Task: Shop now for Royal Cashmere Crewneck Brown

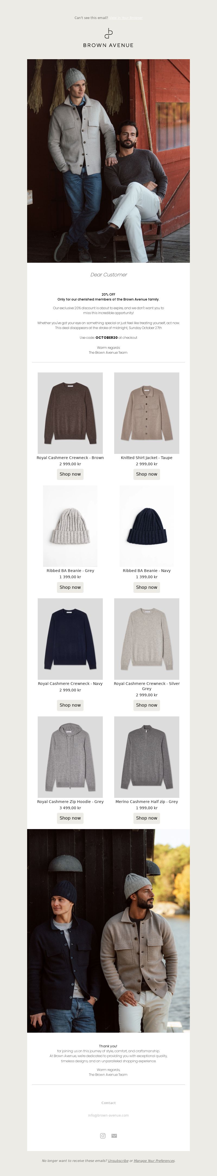Action: point(70,474)
